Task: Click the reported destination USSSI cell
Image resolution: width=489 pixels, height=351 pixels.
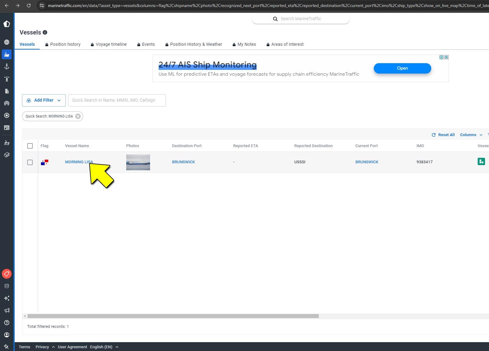Action: coord(300,162)
